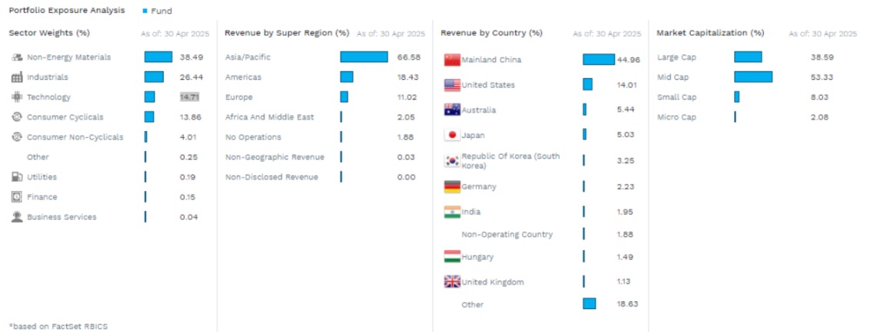Click the United States label
Viewport: 870px width, 332px height.
pos(488,85)
